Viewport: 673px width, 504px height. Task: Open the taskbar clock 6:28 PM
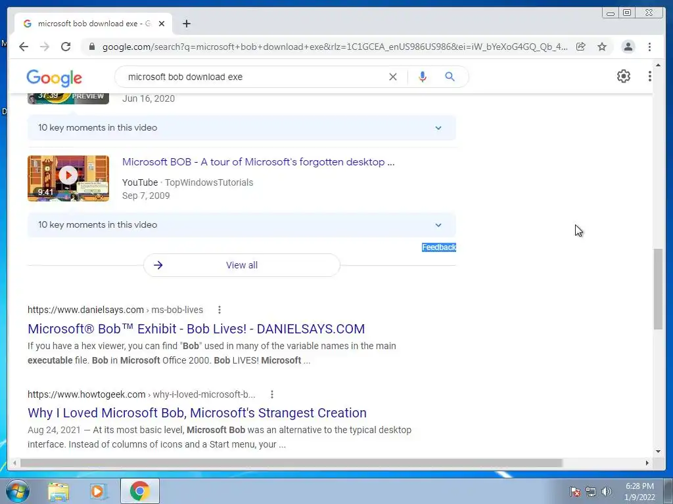(x=639, y=492)
